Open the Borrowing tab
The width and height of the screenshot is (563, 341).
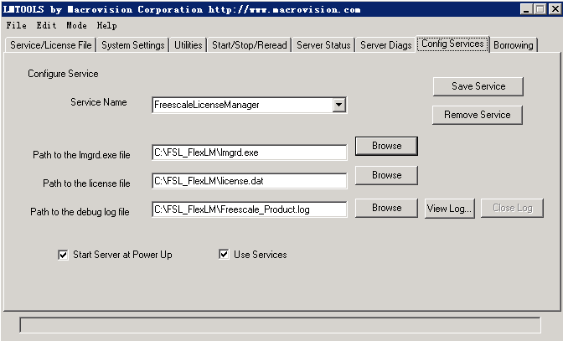(513, 45)
